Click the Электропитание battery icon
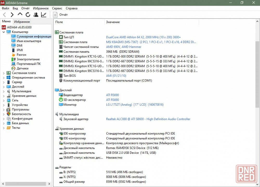Image resolution: width=260 pixels, height=187 pixels. 14,59
